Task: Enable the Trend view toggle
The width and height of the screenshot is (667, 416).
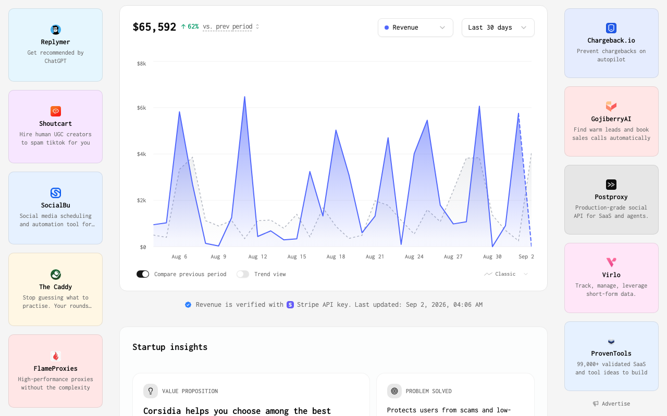Action: coord(243,274)
